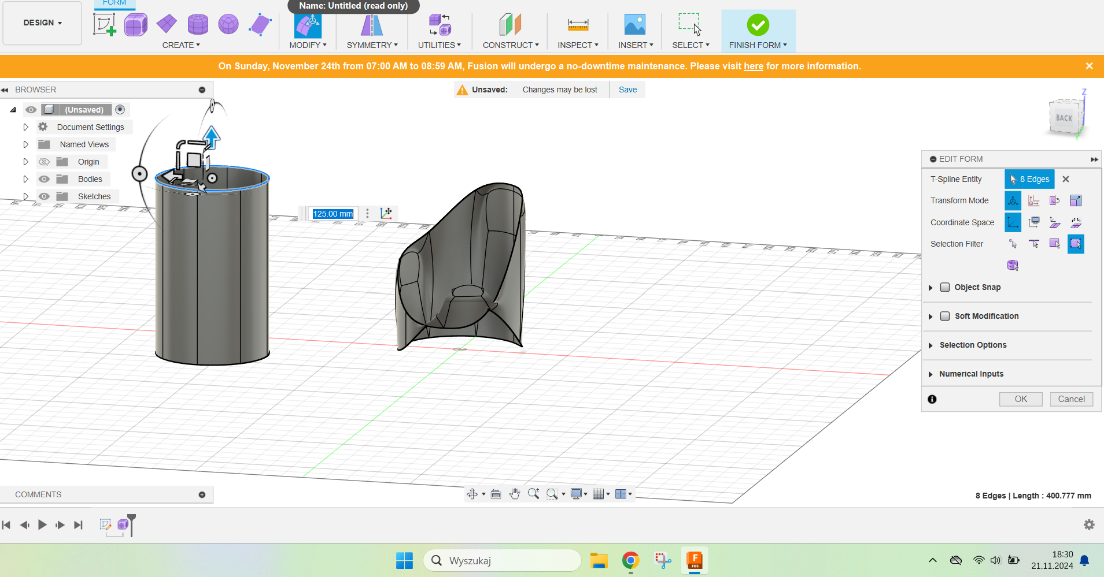
Task: Expand the Object Snap section arrow
Action: (x=931, y=288)
